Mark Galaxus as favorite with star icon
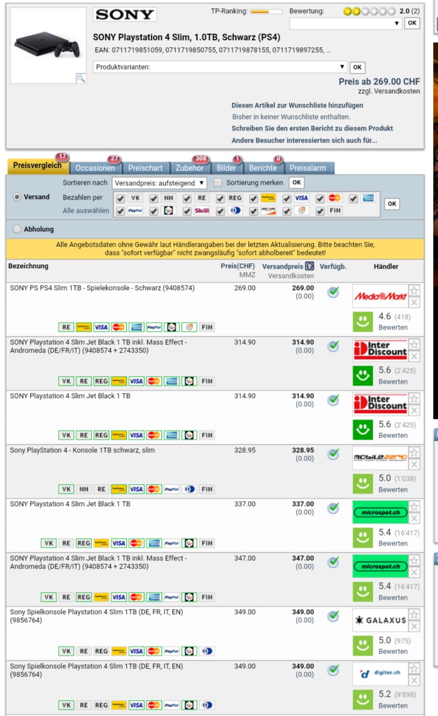 (x=414, y=615)
